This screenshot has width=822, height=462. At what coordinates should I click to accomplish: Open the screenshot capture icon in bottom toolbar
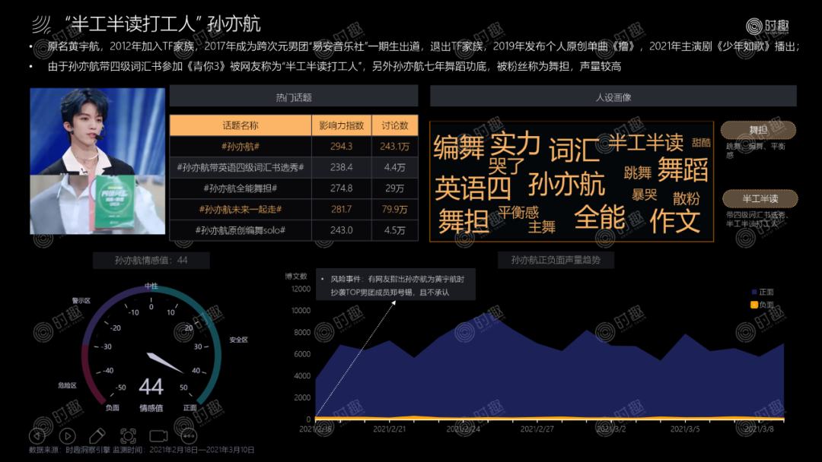point(129,435)
